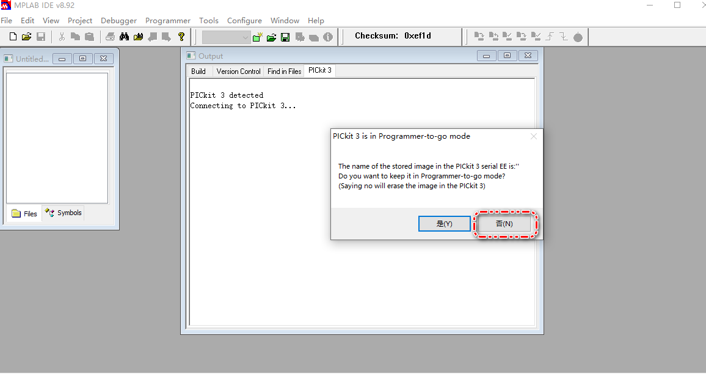Minimize the Untitled workspace window
The height and width of the screenshot is (374, 706).
62,59
